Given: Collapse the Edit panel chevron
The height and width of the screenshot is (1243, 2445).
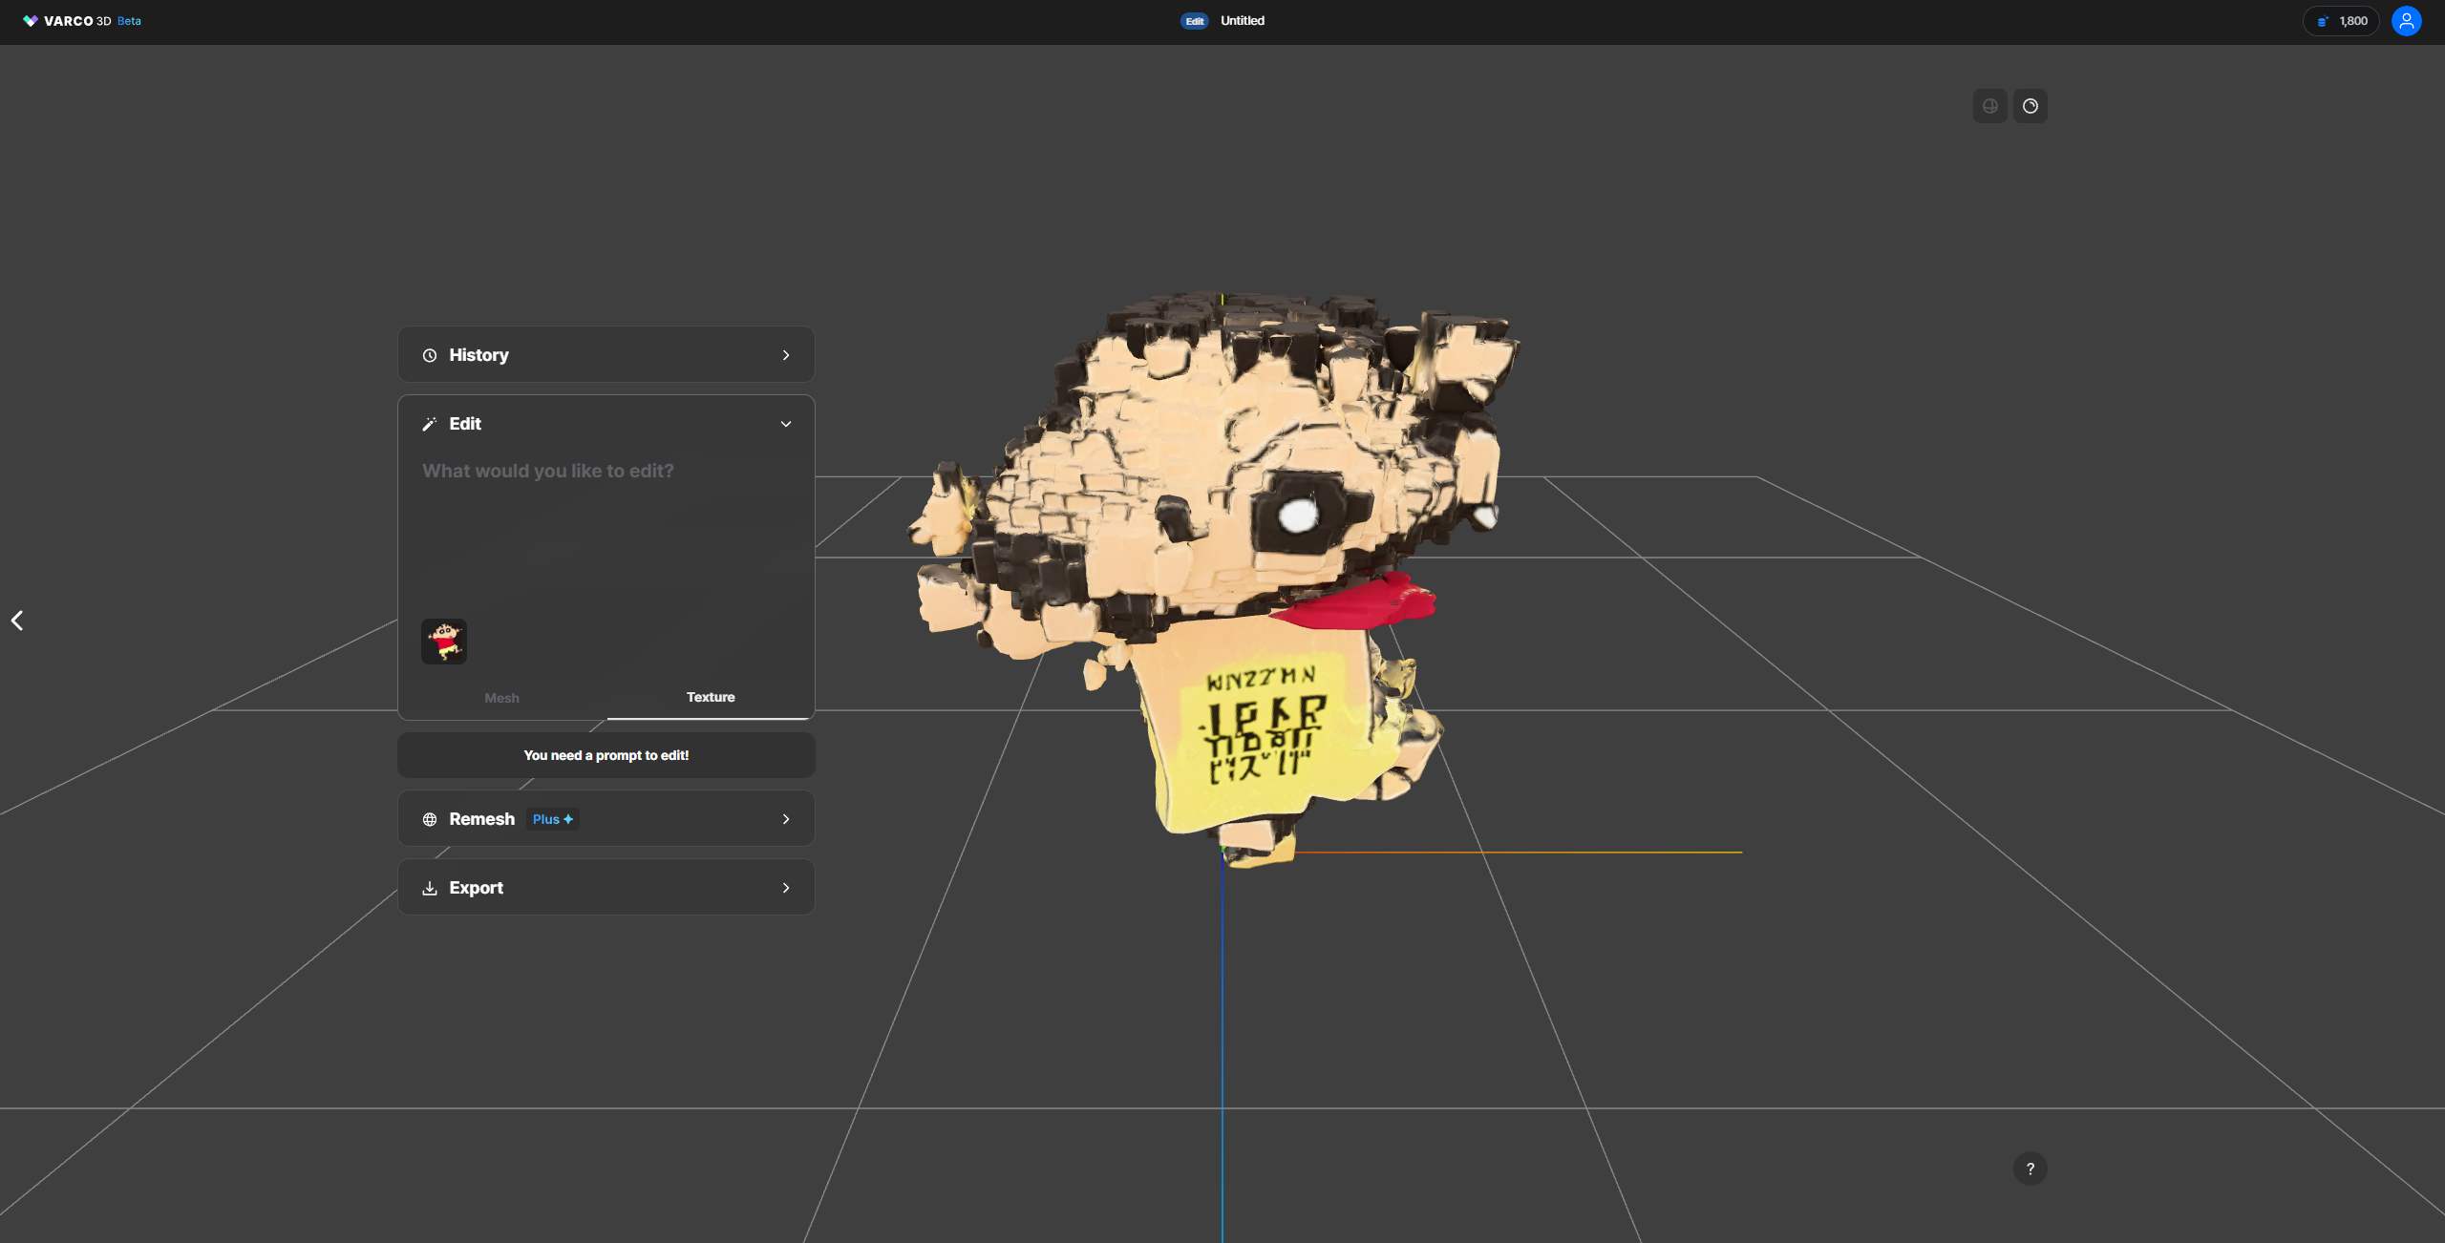Looking at the screenshot, I should coord(785,424).
